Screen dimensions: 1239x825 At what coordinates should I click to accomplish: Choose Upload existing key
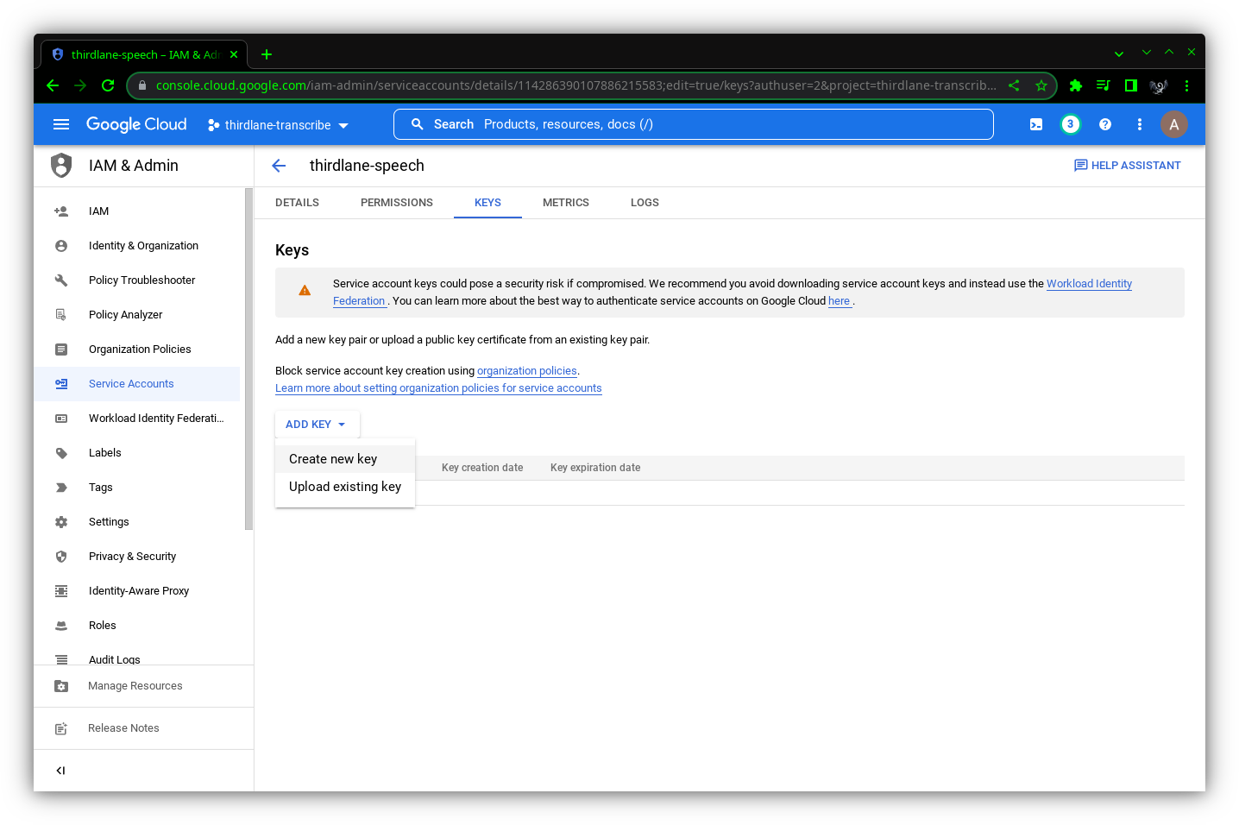click(345, 487)
